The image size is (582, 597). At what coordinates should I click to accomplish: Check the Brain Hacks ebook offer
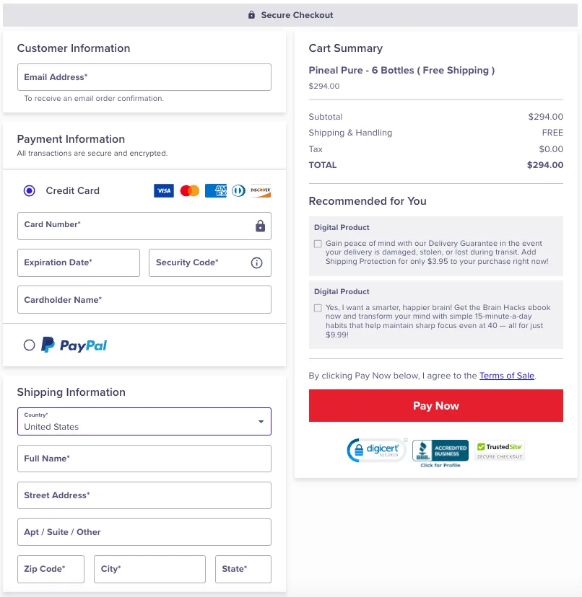318,308
